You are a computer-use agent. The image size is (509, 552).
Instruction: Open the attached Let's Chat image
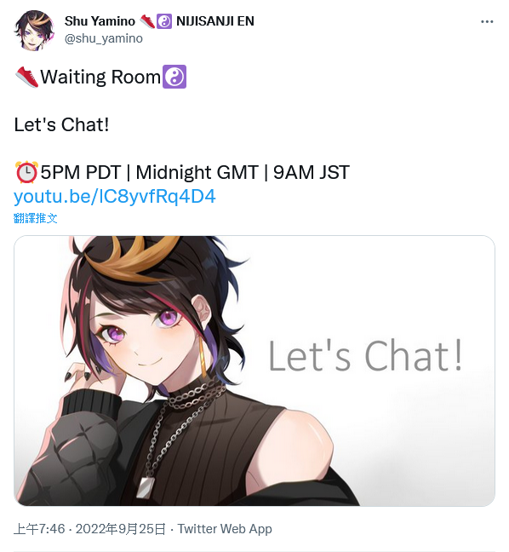(x=254, y=371)
